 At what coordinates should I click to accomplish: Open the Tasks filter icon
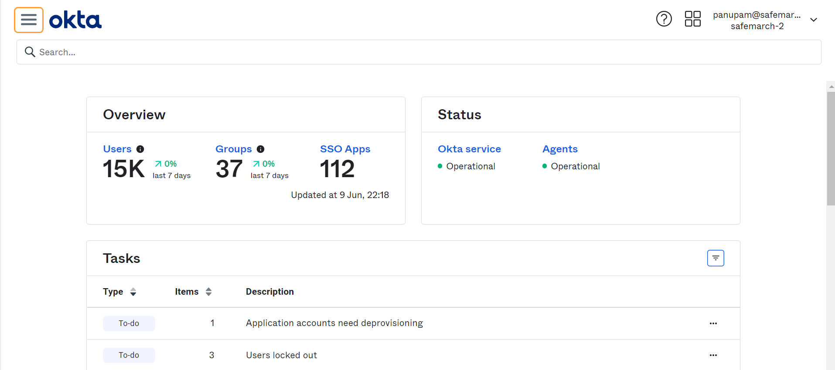point(715,258)
